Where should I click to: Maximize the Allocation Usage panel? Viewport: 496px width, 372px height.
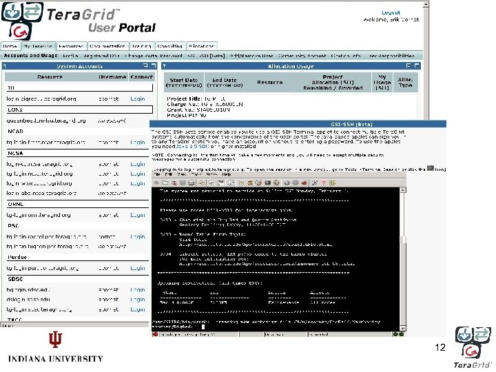417,65
